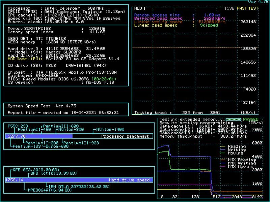Image resolution: width=270 pixels, height=202 pixels.
Task: Click the 'MPE3064AT(6.04 GB)' marker
Action: [50, 190]
